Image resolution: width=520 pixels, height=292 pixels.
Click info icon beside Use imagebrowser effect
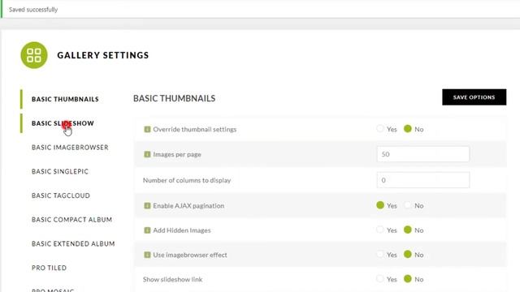tap(147, 255)
